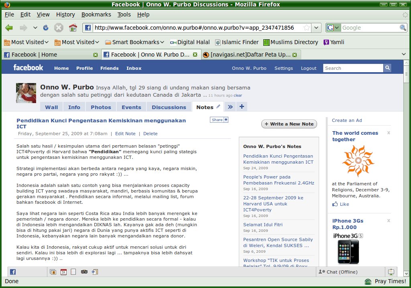Click the Edit Note link
411x288 pixels.
click(125, 134)
